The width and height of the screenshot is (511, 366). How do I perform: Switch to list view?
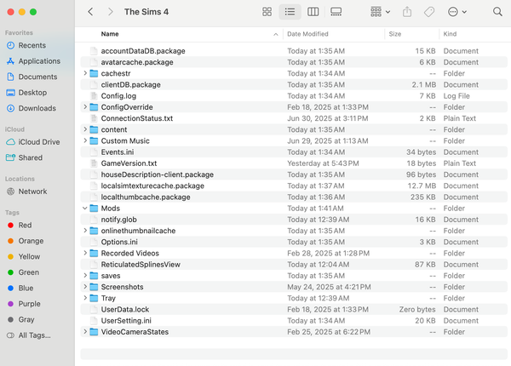(x=290, y=12)
